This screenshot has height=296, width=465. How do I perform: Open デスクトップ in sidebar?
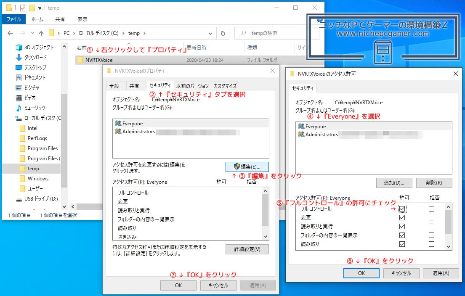[x=31, y=68]
